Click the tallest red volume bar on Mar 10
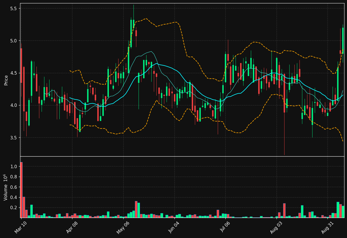 [x=21, y=190]
